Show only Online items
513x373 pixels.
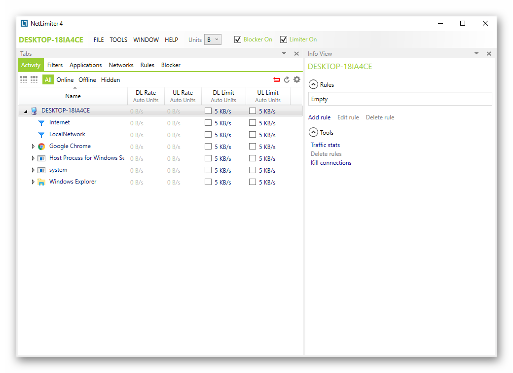tap(65, 80)
